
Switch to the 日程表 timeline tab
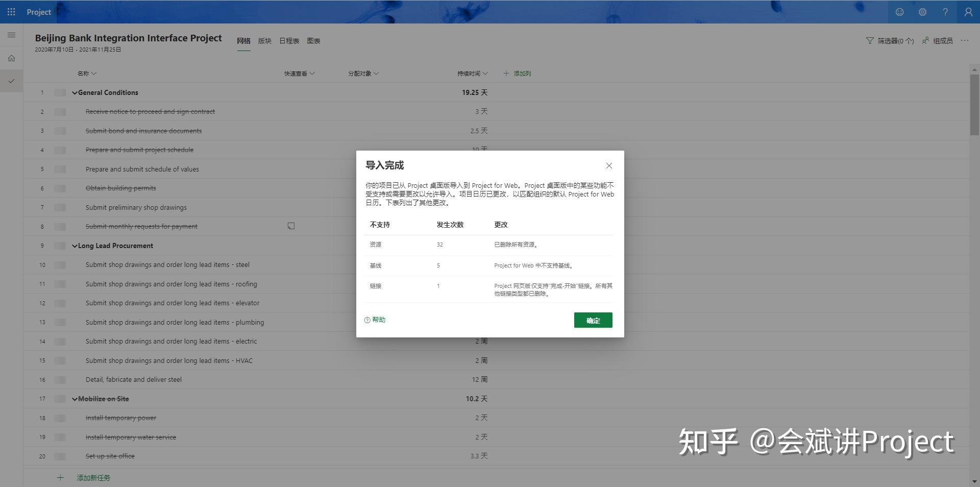click(289, 41)
